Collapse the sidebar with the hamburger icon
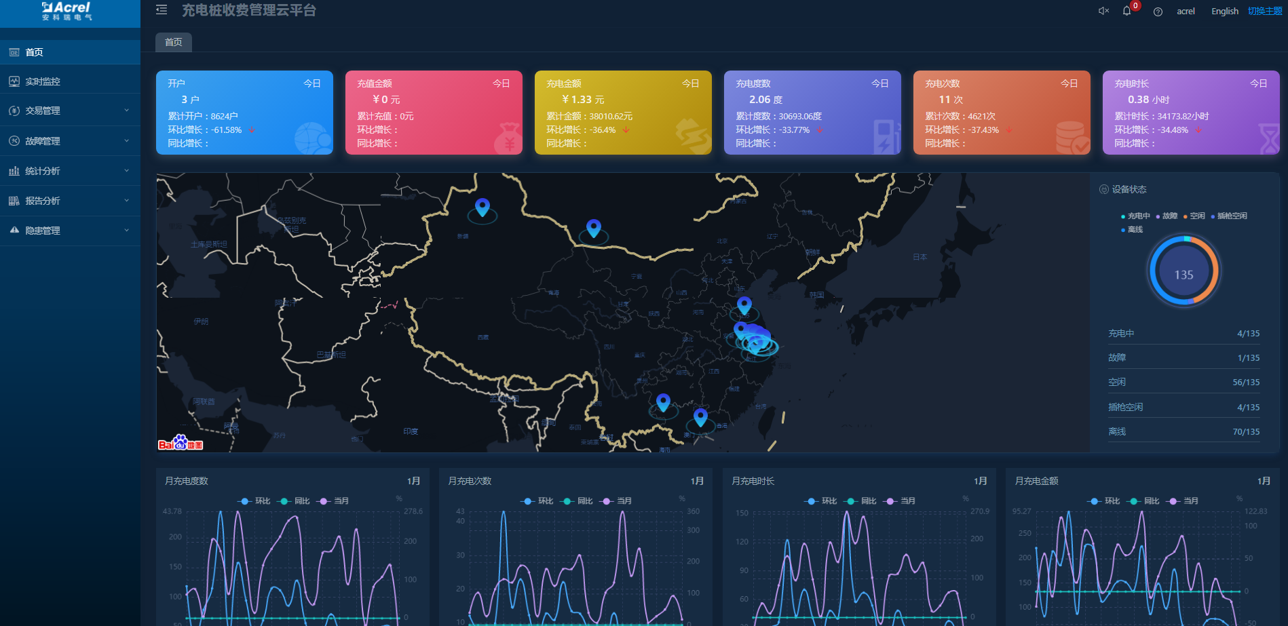The width and height of the screenshot is (1288, 626). click(x=162, y=10)
